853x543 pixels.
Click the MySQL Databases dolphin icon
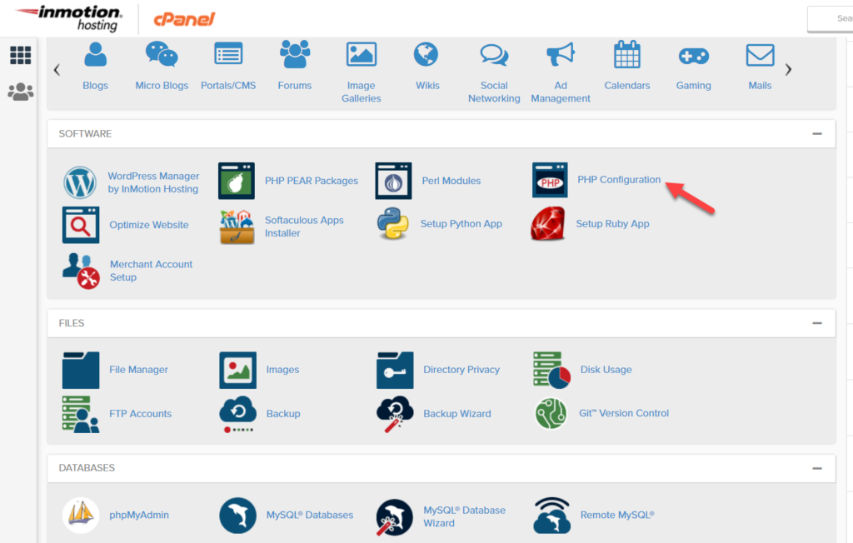click(x=237, y=516)
